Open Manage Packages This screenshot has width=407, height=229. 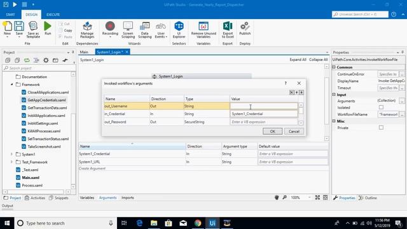click(87, 30)
